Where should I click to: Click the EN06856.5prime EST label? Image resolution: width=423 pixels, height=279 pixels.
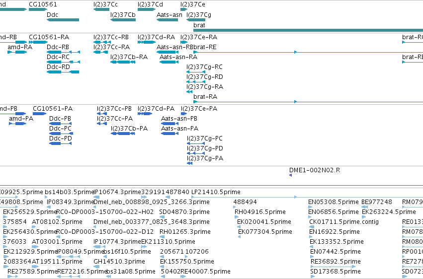(x=334, y=211)
